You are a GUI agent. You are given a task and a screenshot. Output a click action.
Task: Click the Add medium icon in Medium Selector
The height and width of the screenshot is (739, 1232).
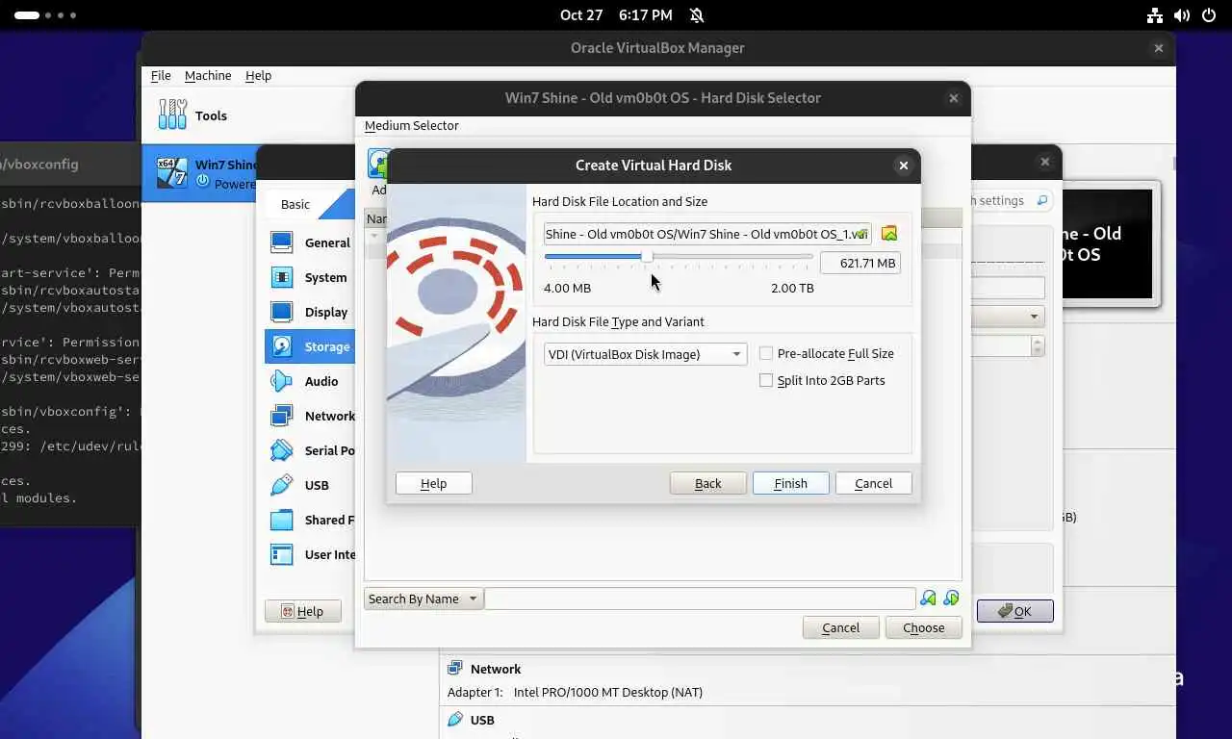(x=376, y=164)
